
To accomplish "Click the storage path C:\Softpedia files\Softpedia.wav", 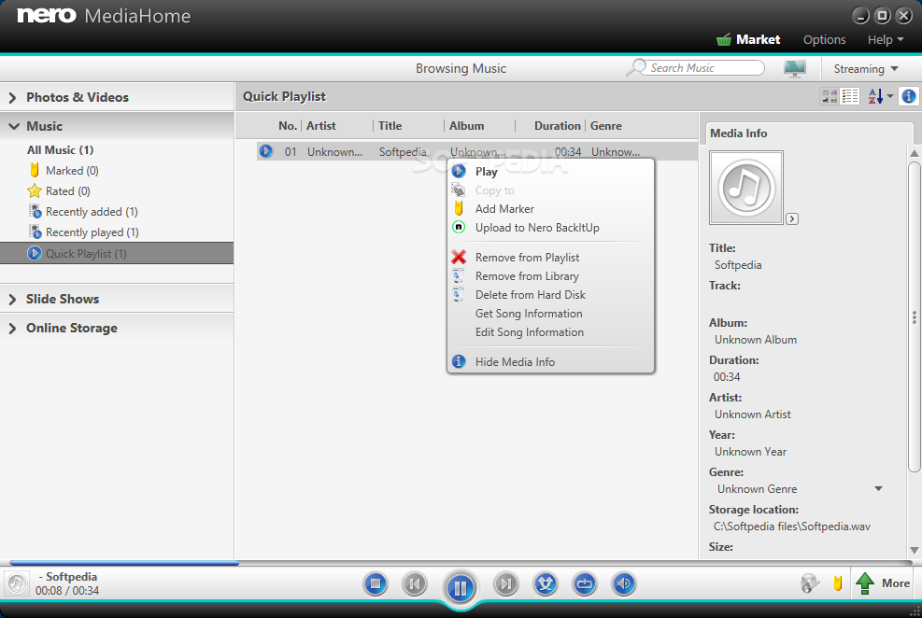I will tap(791, 527).
